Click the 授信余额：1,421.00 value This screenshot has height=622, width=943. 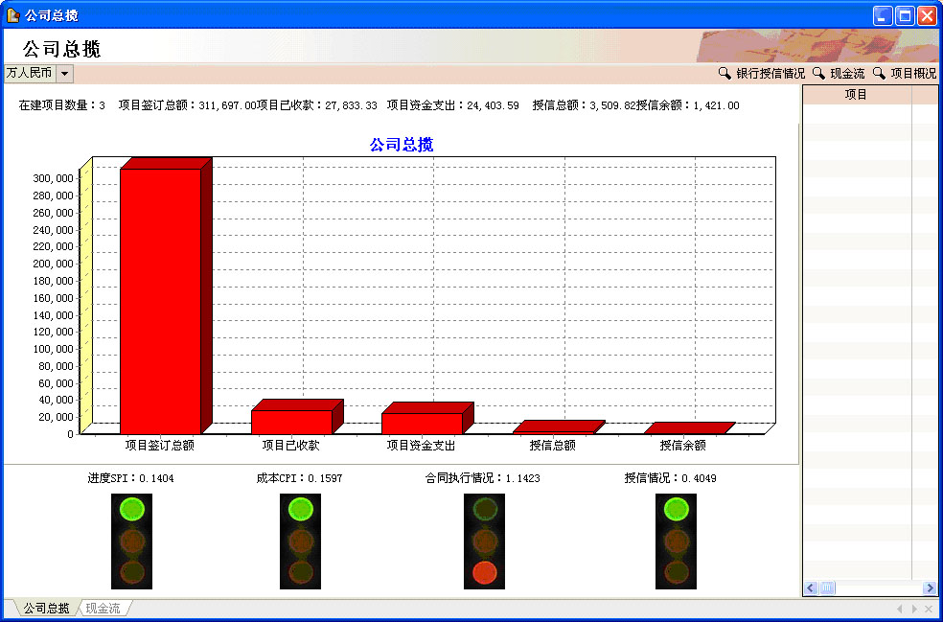pyautogui.click(x=688, y=105)
